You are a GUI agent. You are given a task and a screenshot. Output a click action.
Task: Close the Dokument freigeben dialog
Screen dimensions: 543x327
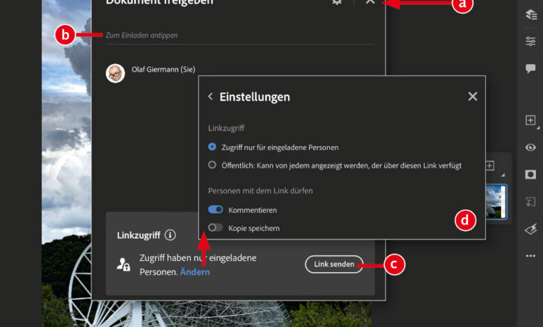tap(370, 1)
